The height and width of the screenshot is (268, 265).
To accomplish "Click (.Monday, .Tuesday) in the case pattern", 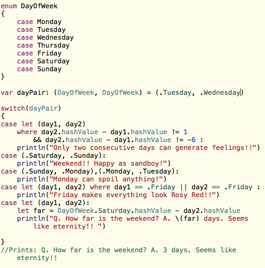I will click(136, 171).
